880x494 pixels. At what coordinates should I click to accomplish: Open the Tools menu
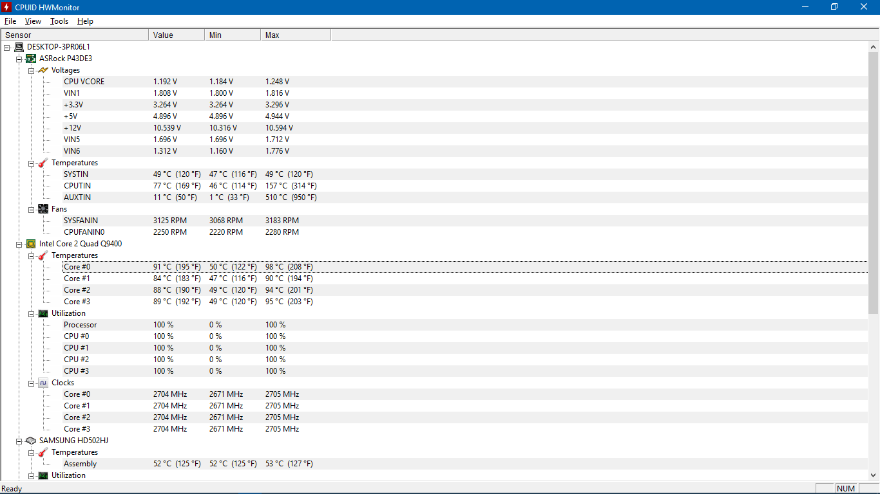(59, 21)
